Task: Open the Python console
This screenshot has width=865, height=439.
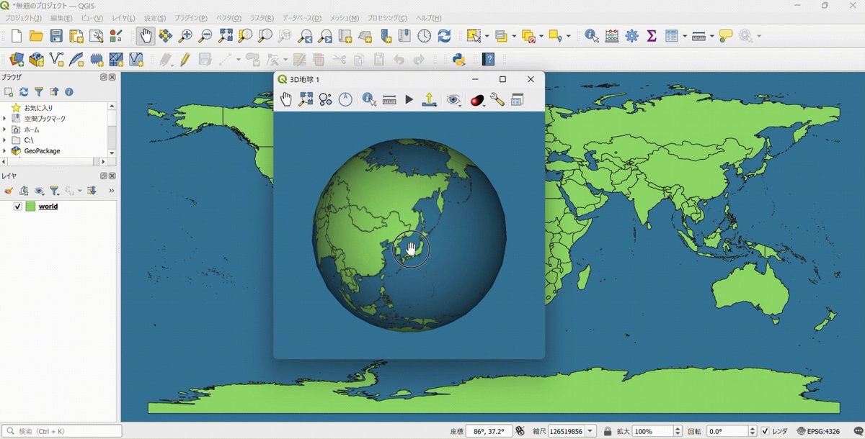Action: 458,60
